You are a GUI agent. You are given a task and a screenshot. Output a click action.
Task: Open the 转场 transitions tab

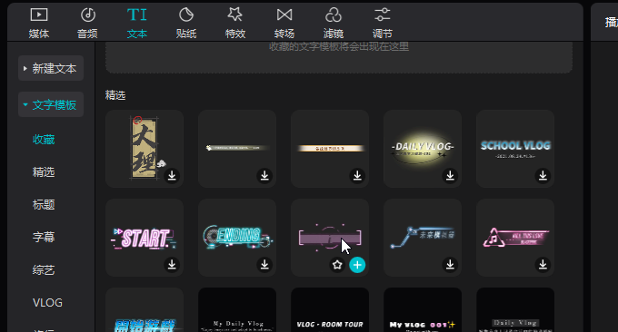point(284,24)
